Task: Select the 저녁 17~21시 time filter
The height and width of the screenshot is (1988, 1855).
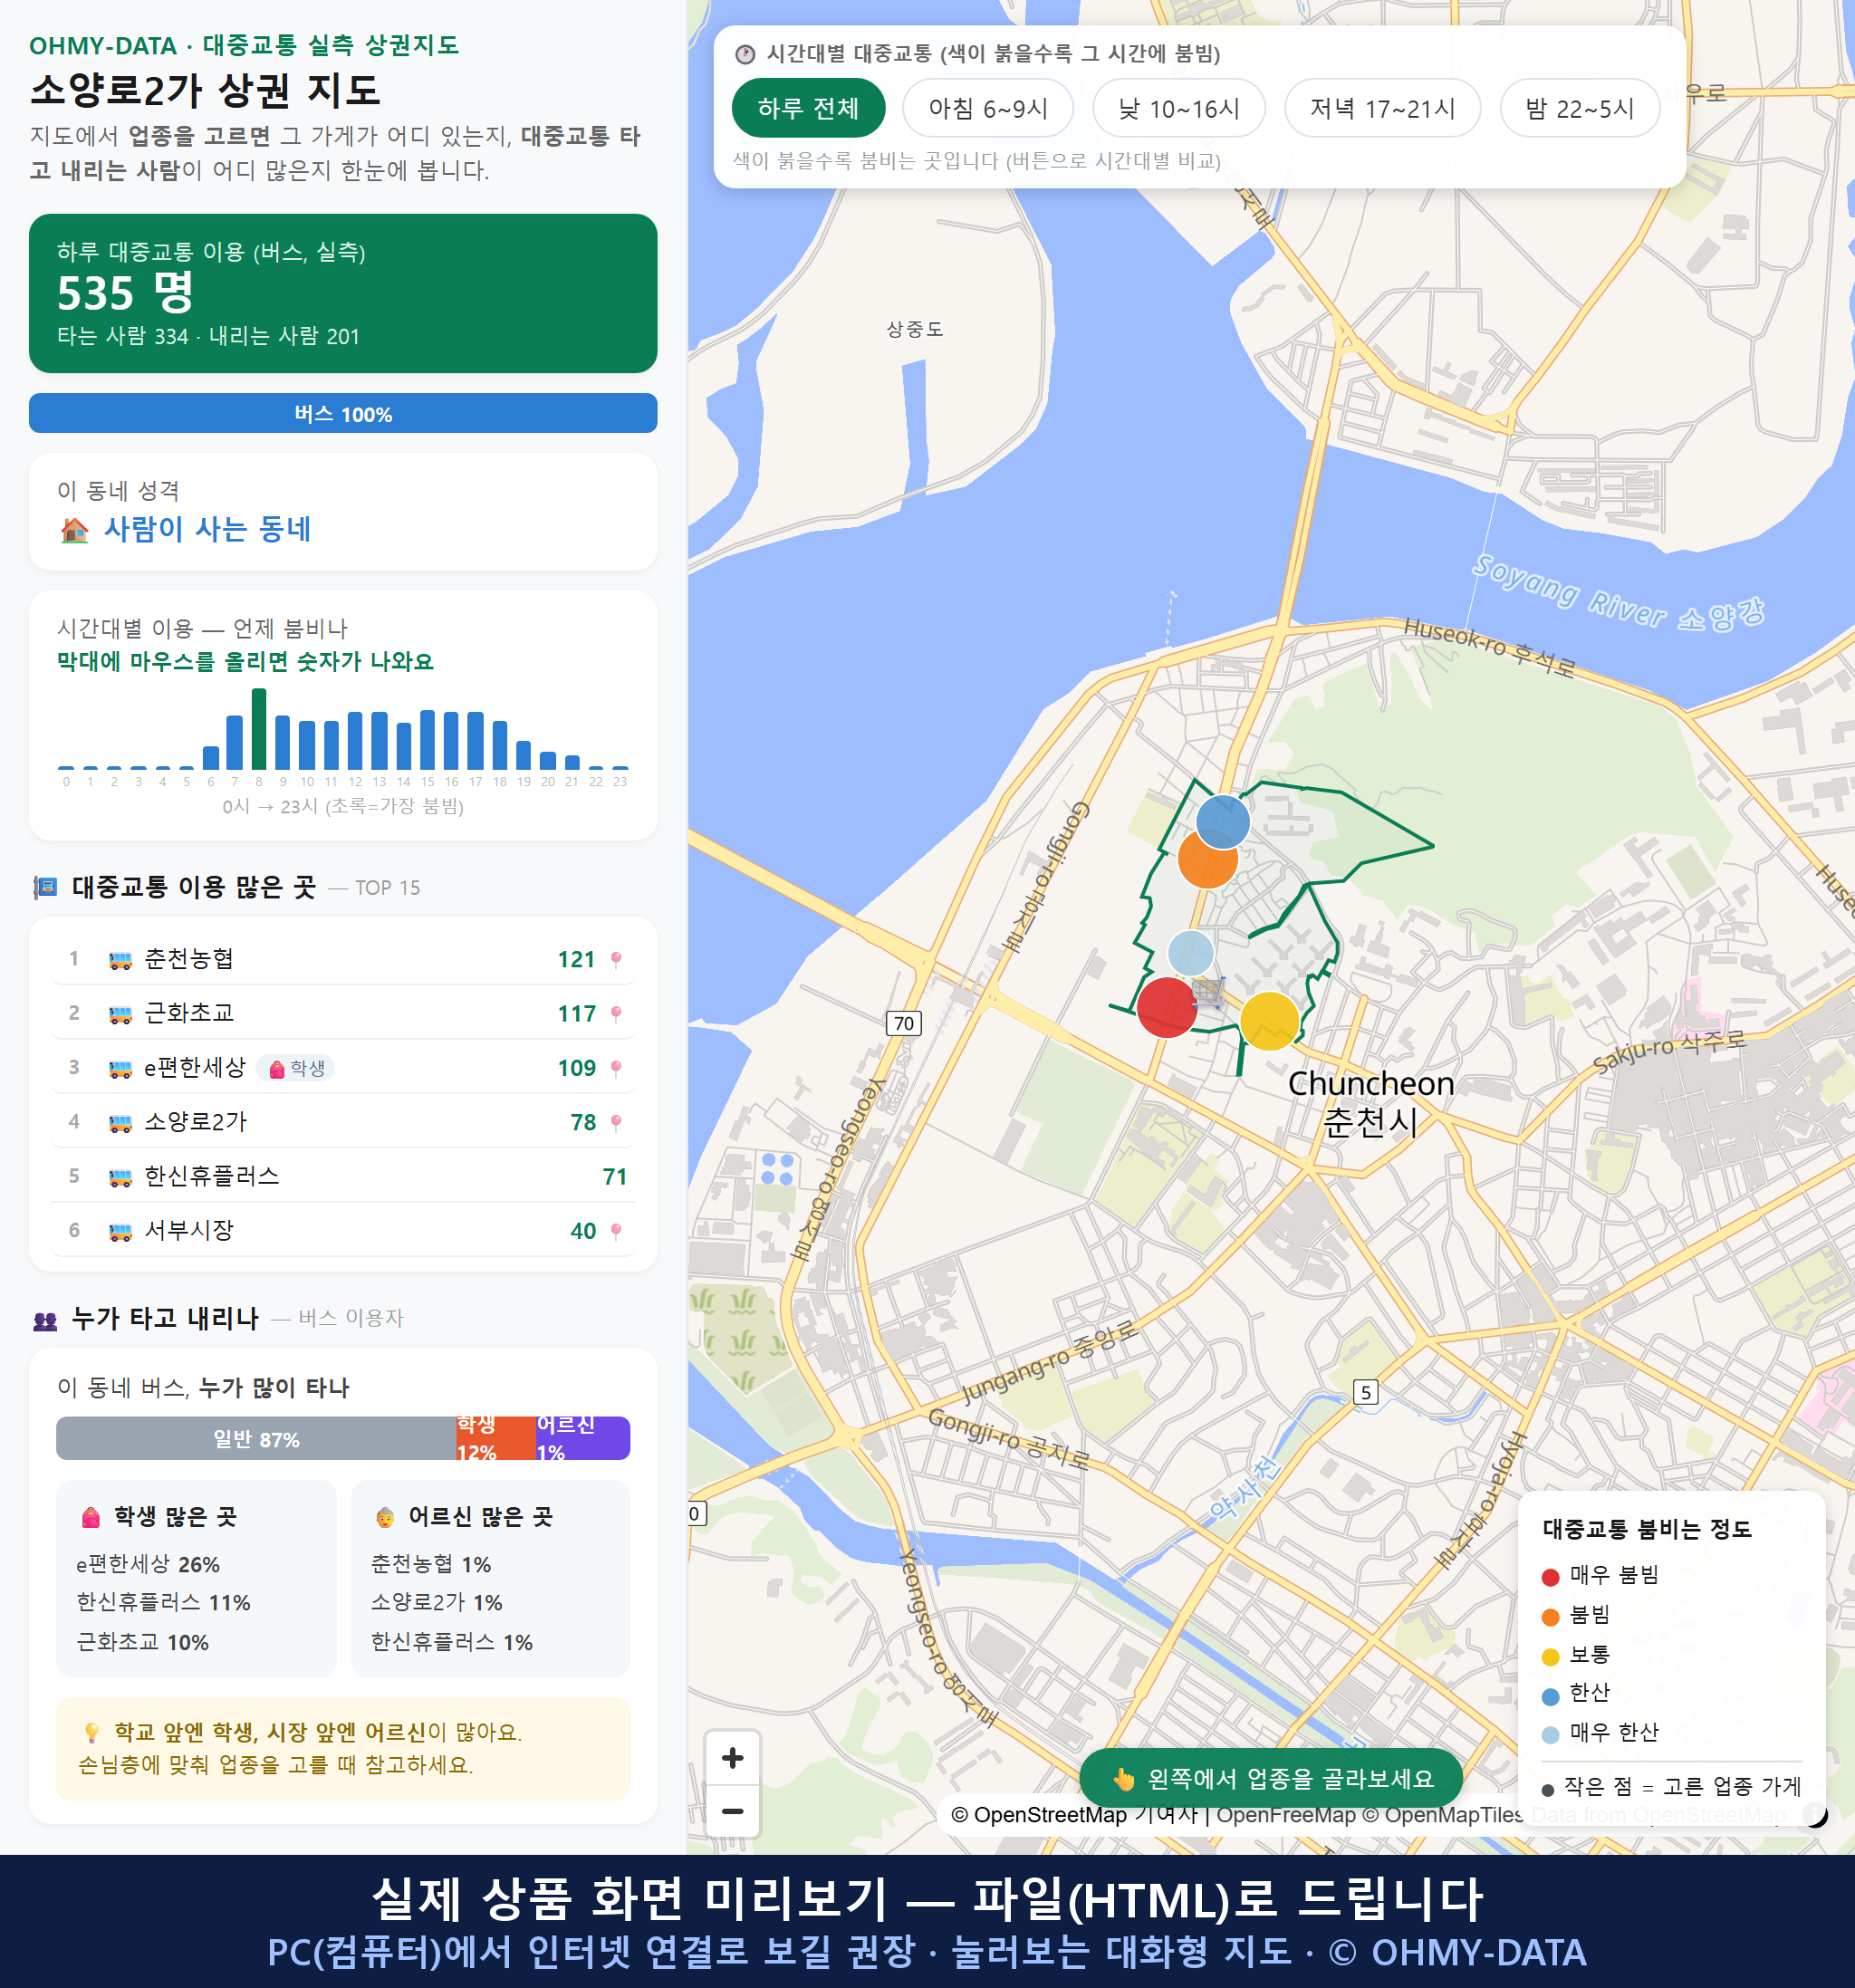Action: pos(1382,108)
